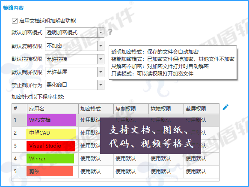Click 拖拽权限 cell of Winrar row
Screen dimensions: 249x187
coord(166,159)
